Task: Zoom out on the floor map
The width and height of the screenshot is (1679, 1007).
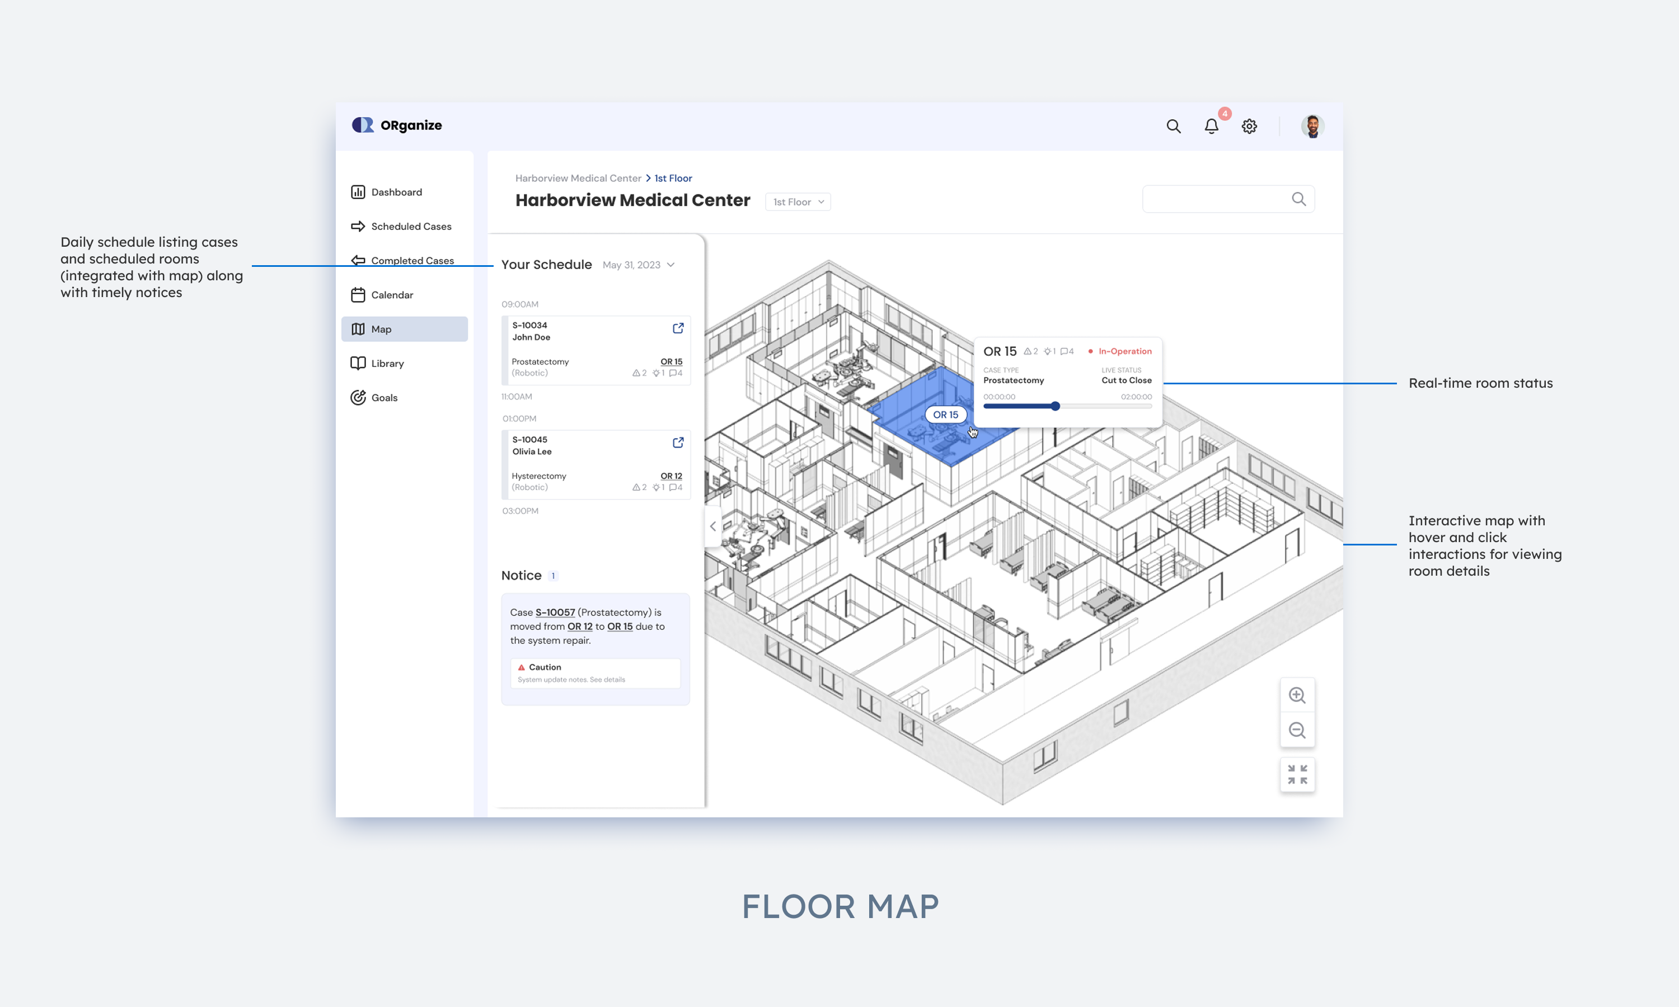Action: (x=1297, y=730)
